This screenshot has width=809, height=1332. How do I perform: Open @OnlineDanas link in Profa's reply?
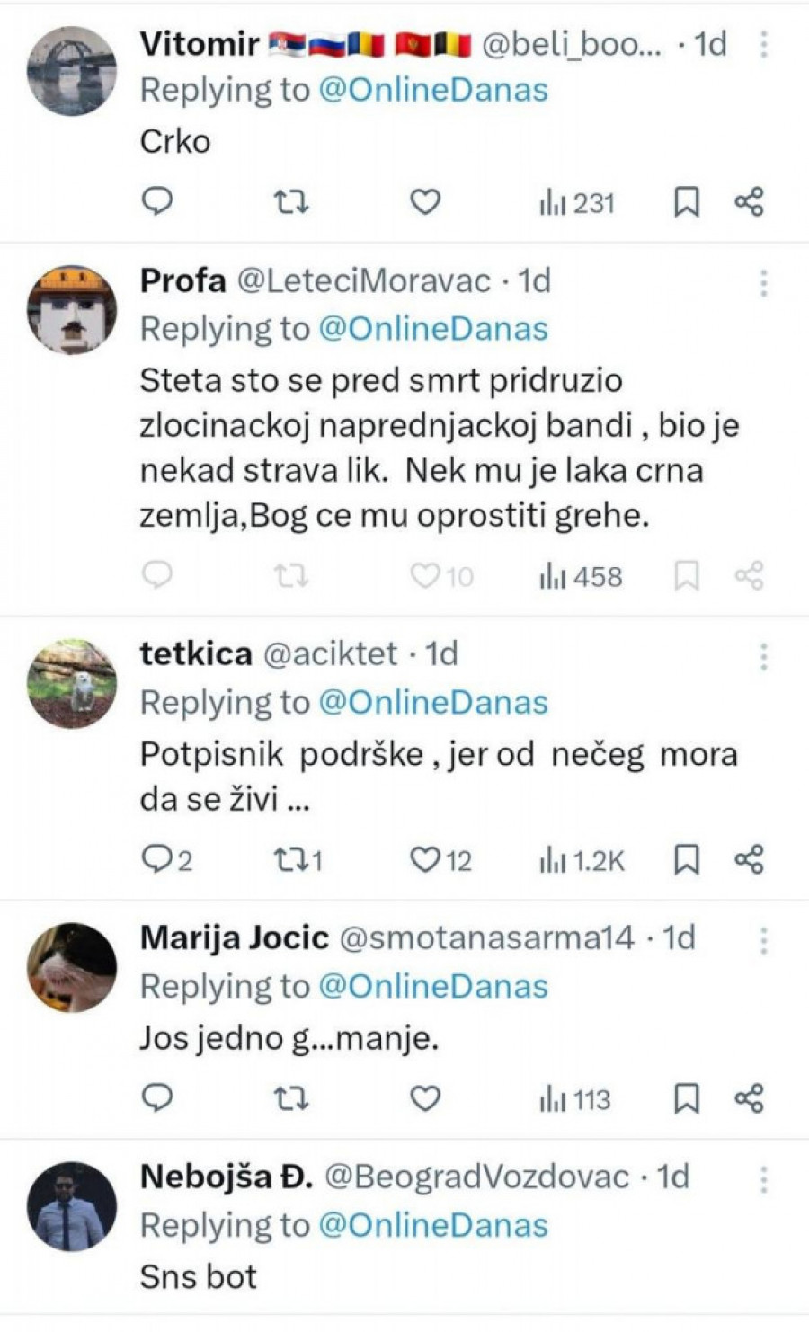click(x=433, y=329)
